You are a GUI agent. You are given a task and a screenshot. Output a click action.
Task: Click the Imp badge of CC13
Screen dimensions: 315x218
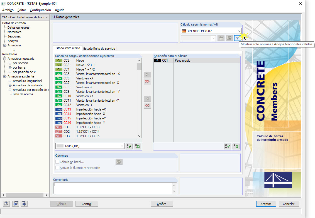coord(59,109)
